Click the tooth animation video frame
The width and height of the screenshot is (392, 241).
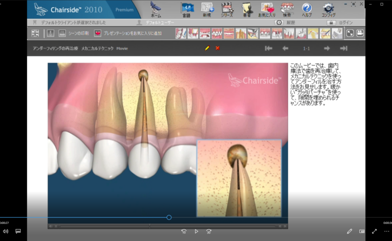(168, 143)
